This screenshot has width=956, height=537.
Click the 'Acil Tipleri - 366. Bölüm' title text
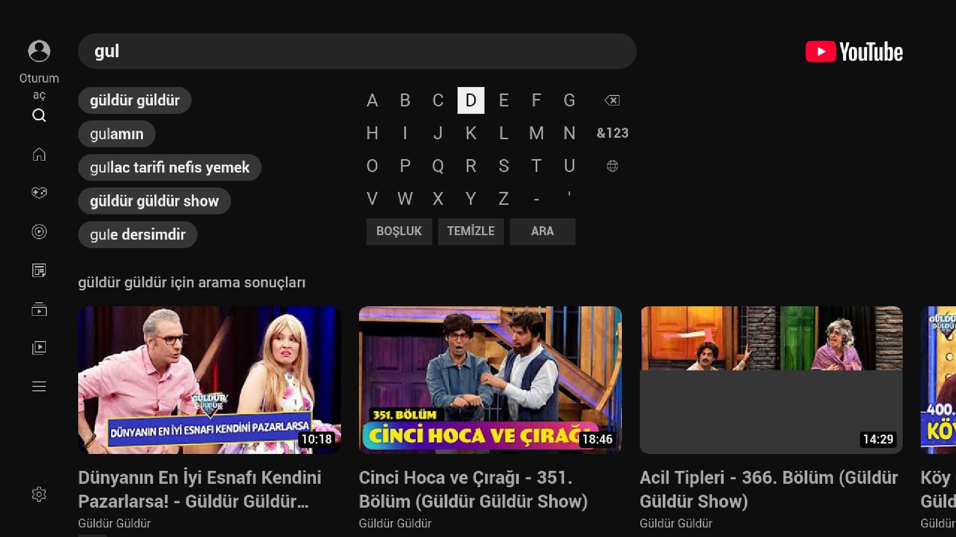(x=769, y=490)
